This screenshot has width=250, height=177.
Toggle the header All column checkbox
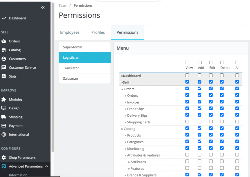237,62
